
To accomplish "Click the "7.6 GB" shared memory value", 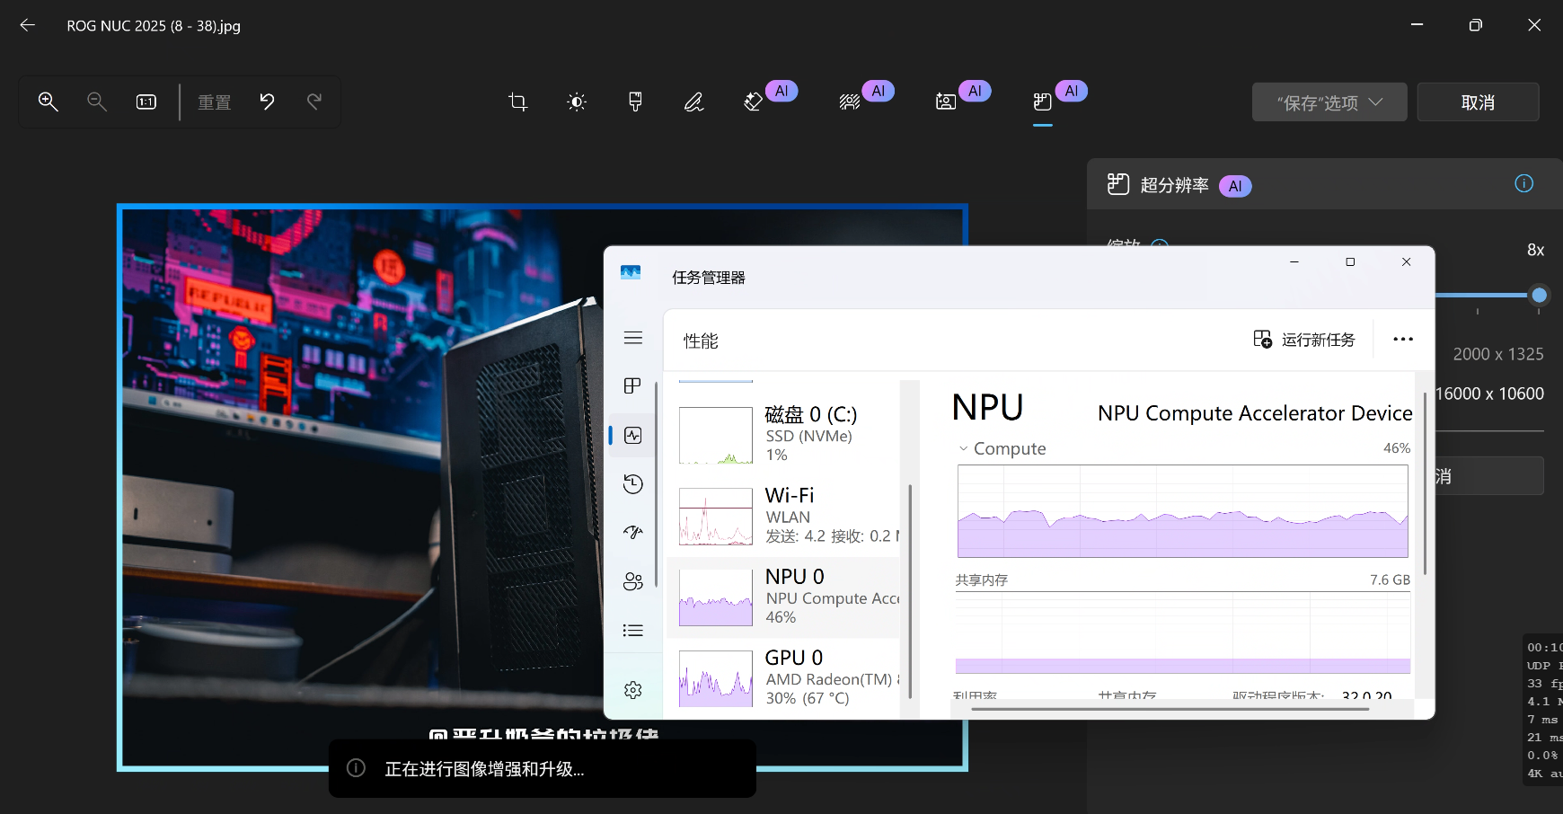I will point(1390,580).
